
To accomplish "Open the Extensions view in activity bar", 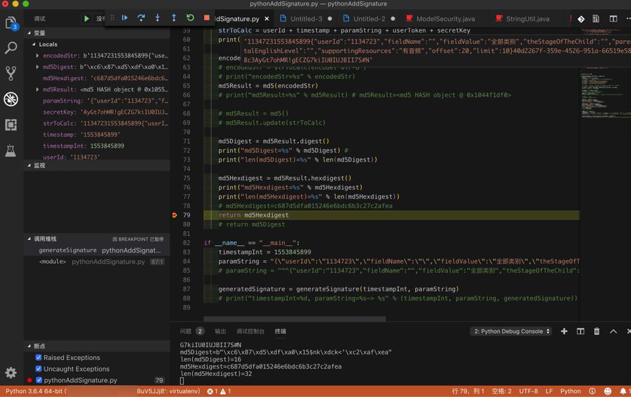I will click(x=11, y=125).
